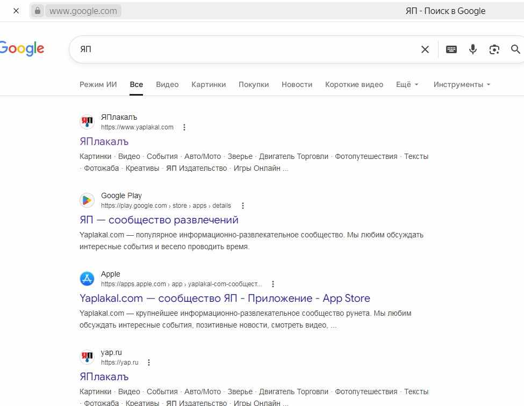Click the magnifier search submit icon
The image size is (524, 406).
click(515, 49)
